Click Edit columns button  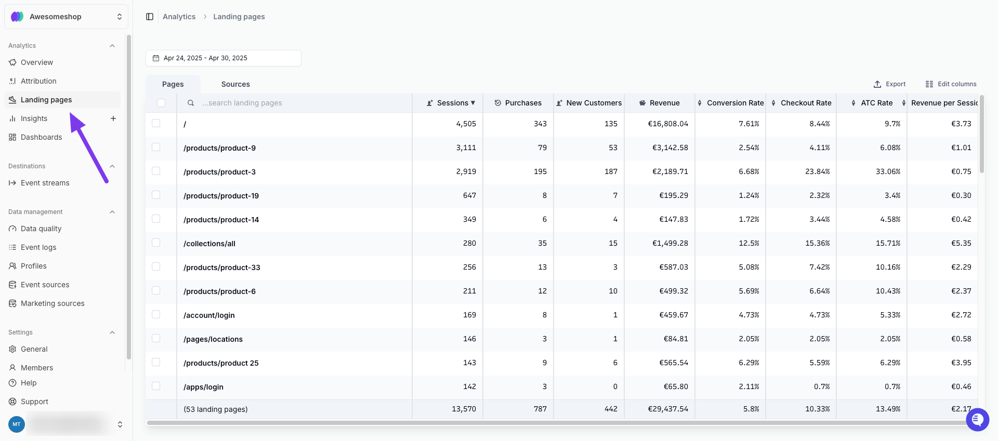point(951,84)
